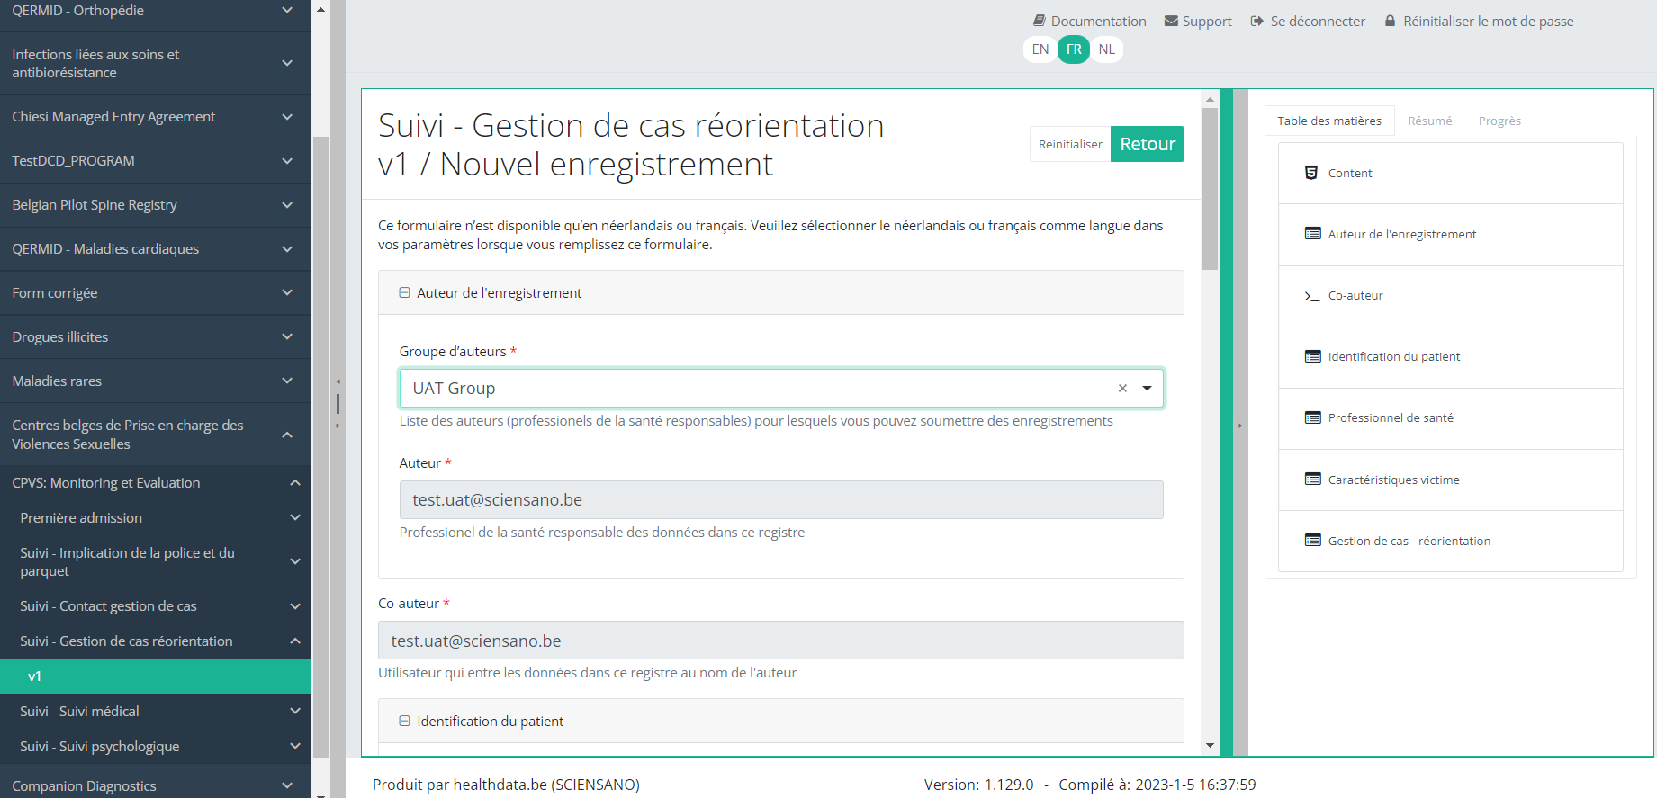Collapse the Auteur de l'enregistrement section

[405, 293]
